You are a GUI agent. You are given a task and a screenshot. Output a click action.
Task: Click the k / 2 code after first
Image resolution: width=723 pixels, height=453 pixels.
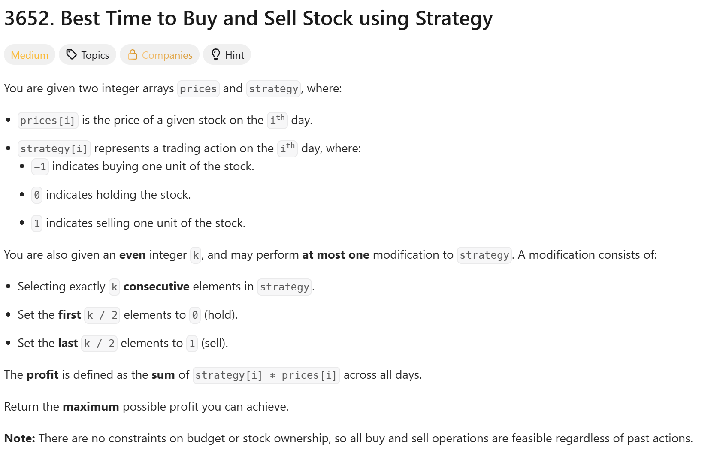pyautogui.click(x=102, y=315)
